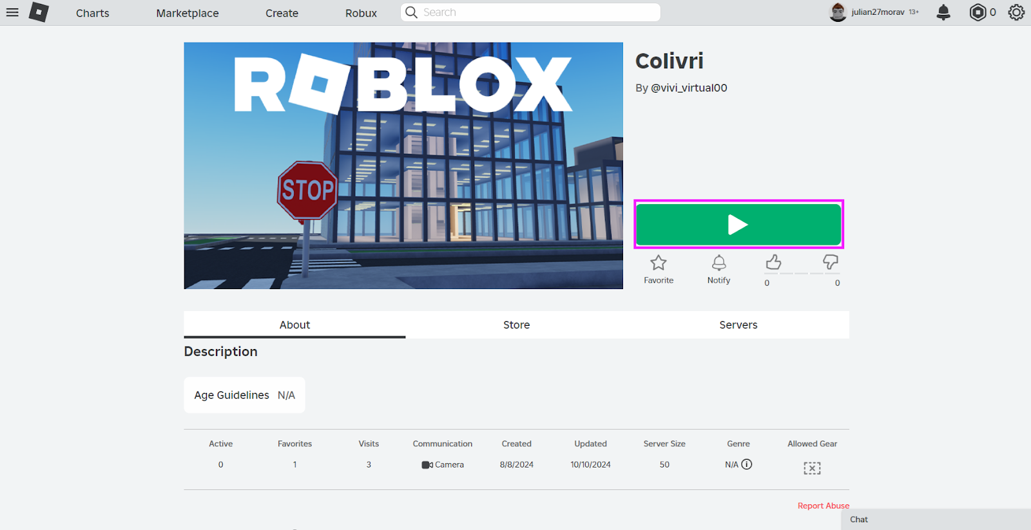Start the game with the green Play button
The width and height of the screenshot is (1031, 530).
738,225
